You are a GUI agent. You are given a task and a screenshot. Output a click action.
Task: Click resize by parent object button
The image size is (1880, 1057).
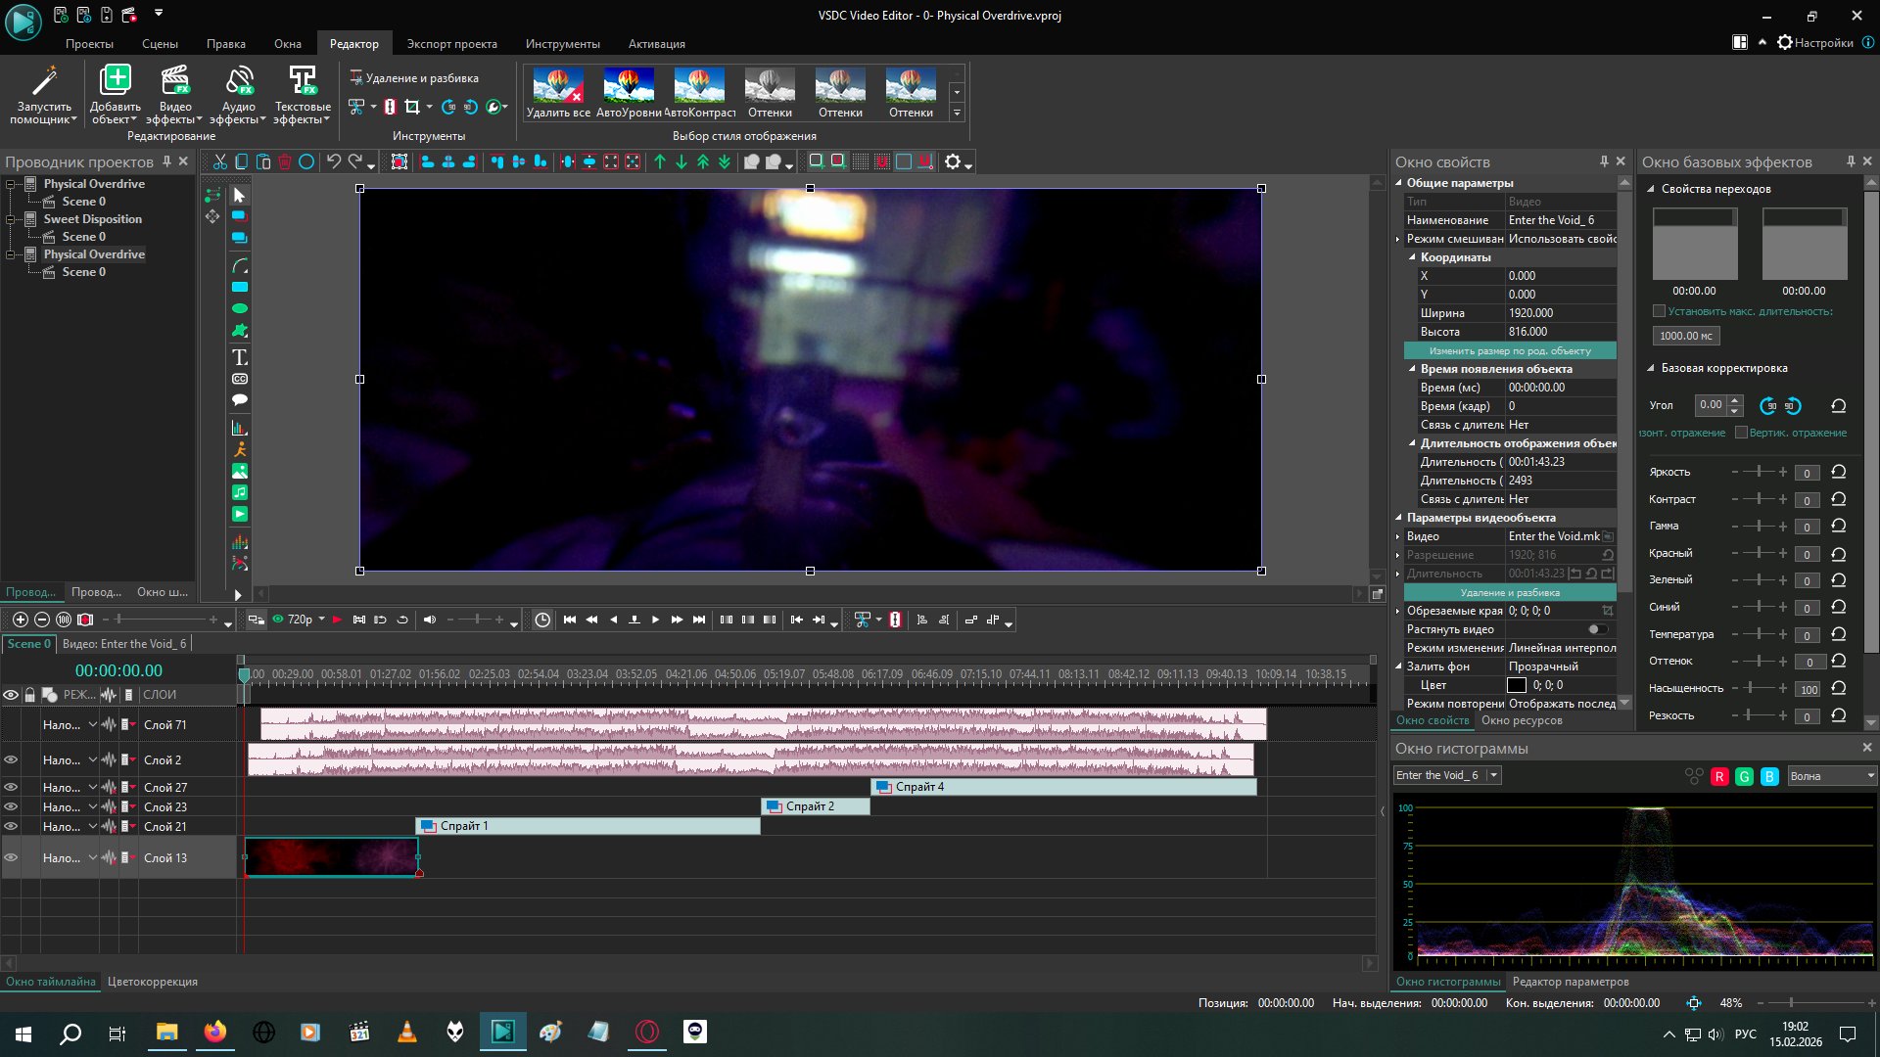pos(1509,350)
